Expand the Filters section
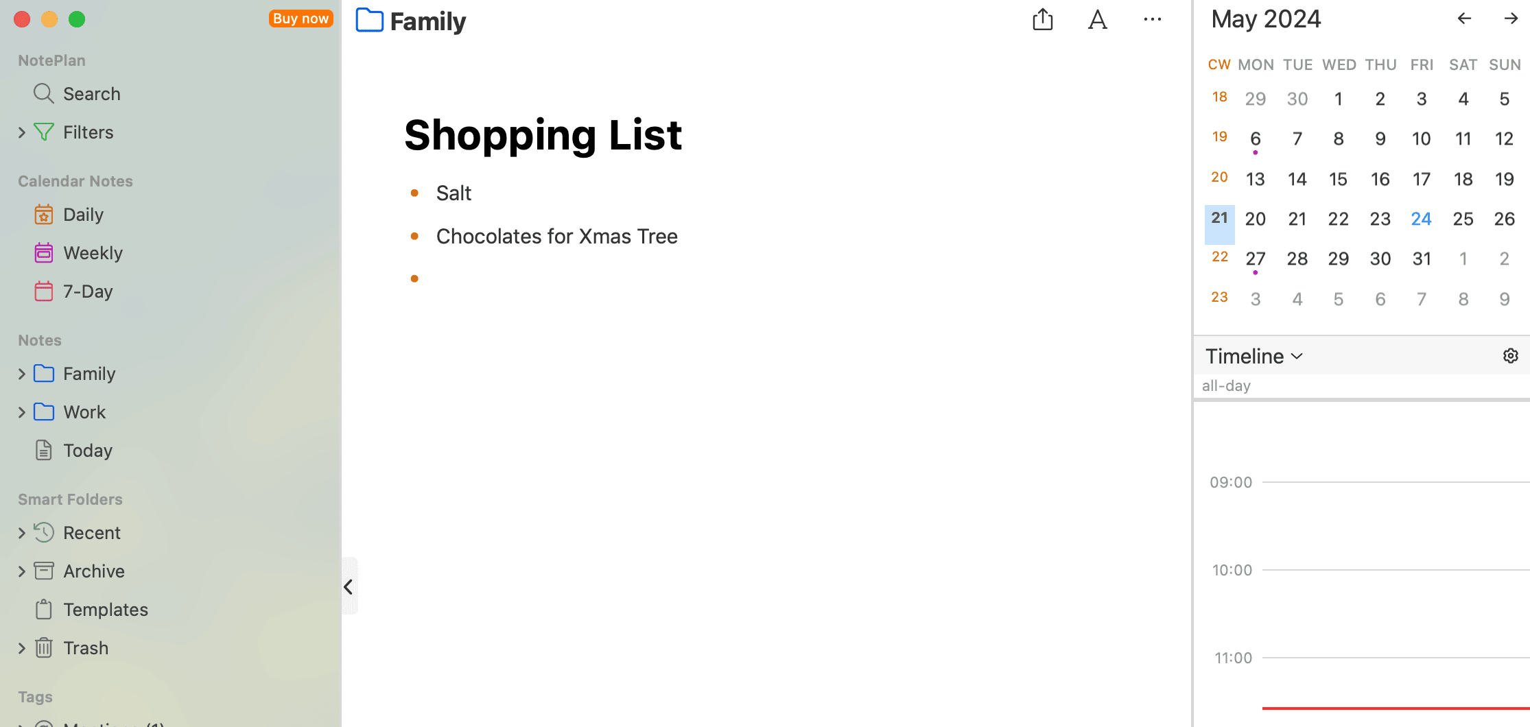 coord(23,132)
